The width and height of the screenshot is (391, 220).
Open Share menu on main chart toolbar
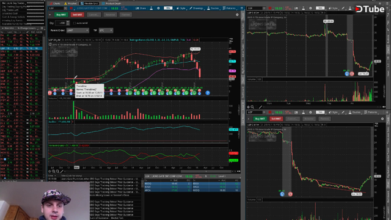141,8
